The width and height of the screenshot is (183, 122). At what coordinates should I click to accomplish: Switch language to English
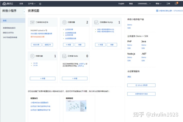121,4
